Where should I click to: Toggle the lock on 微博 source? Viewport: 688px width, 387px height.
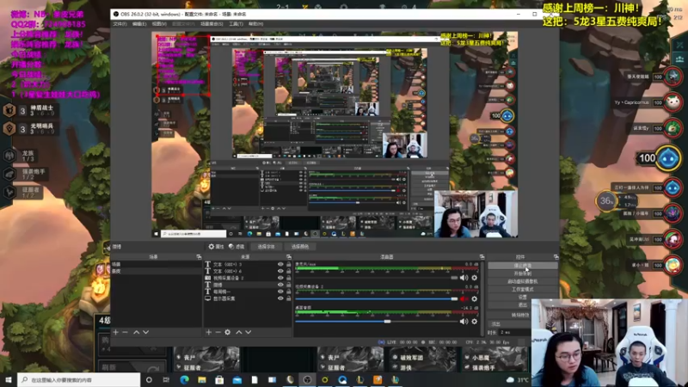pos(288,285)
